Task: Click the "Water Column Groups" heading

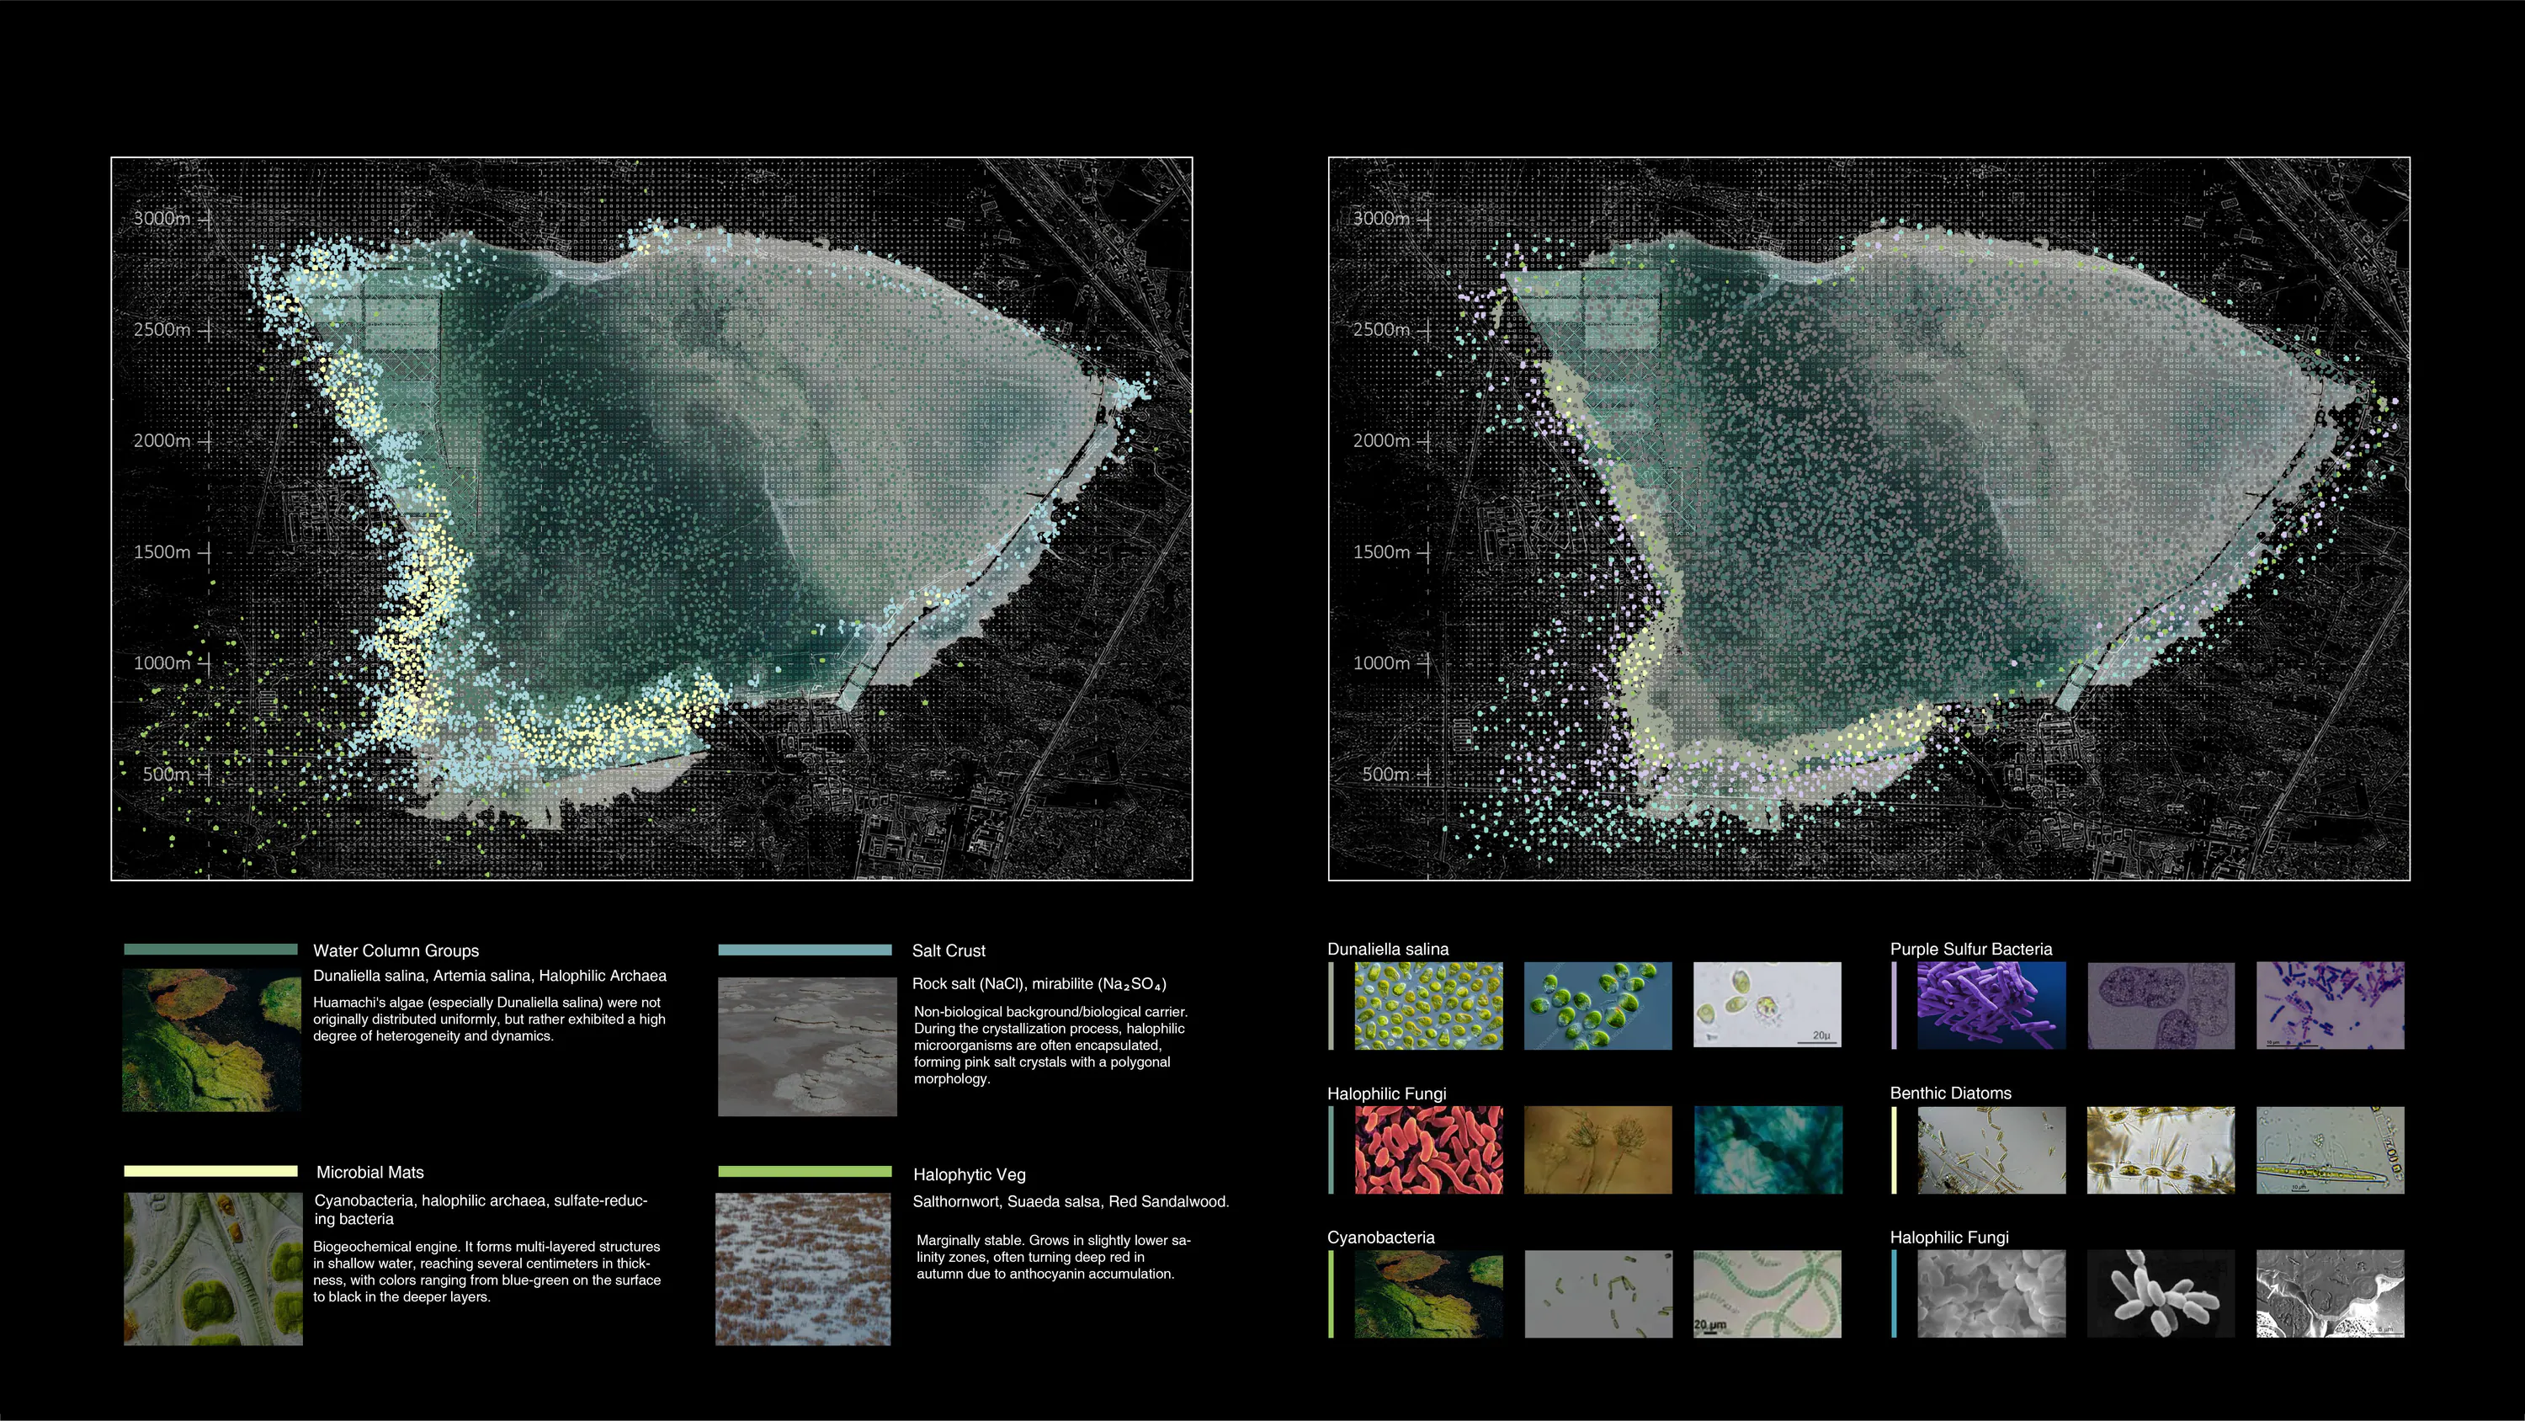Action: (x=396, y=951)
